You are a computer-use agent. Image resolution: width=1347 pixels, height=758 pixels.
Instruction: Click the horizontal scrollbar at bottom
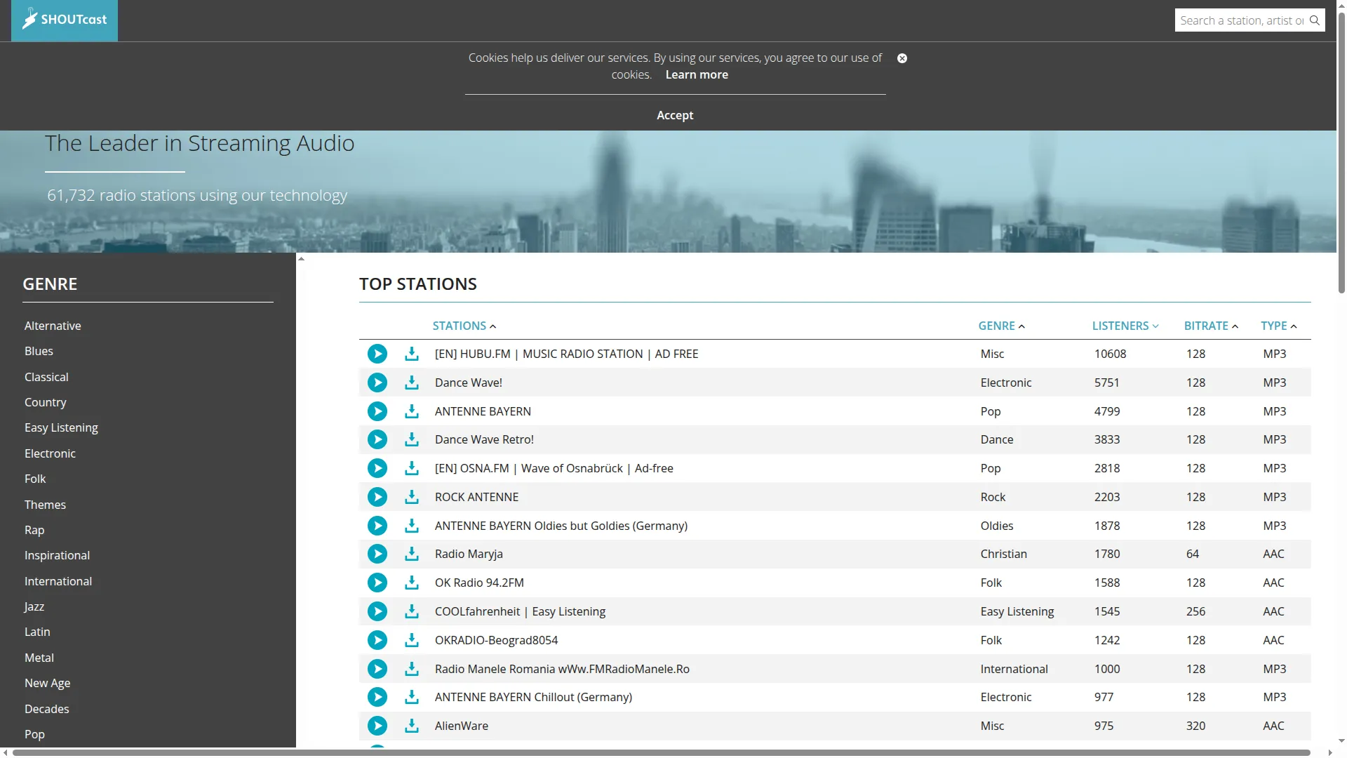point(661,752)
